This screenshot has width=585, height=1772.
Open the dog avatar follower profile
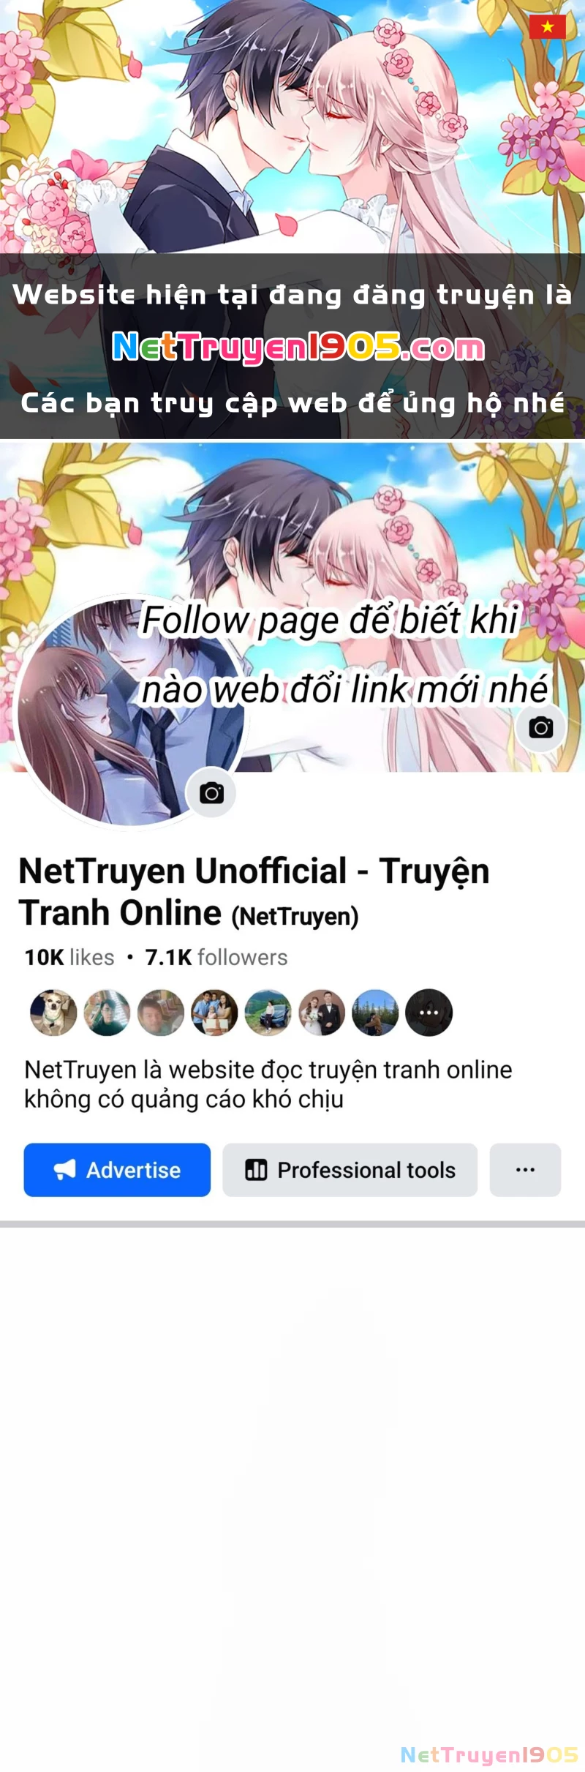coord(53,1013)
